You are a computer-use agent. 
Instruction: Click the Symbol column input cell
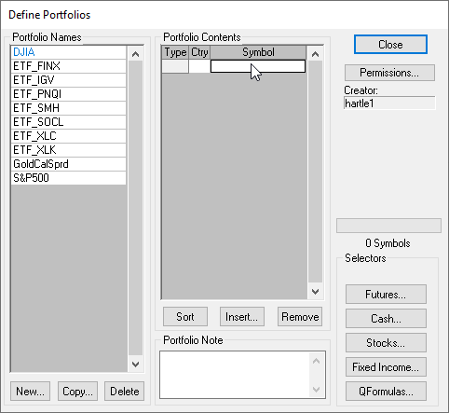pyautogui.click(x=258, y=66)
